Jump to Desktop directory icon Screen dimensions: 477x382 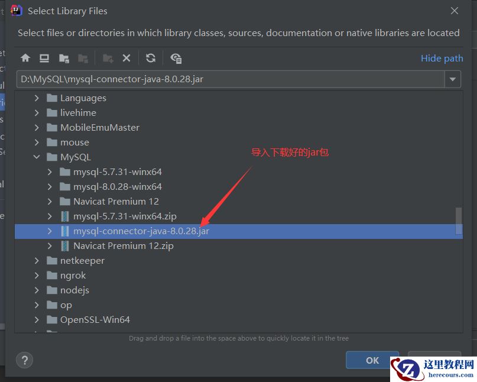pos(44,58)
